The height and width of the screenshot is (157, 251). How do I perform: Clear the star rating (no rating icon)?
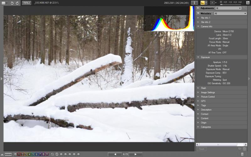point(52,154)
